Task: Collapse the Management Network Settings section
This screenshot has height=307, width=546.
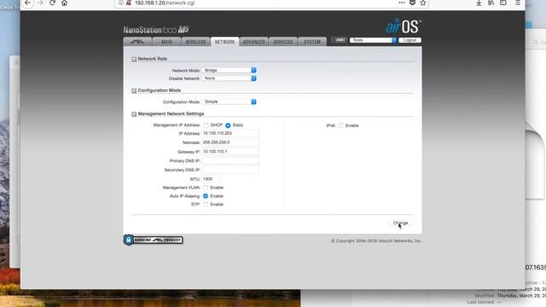Action: coord(134,114)
